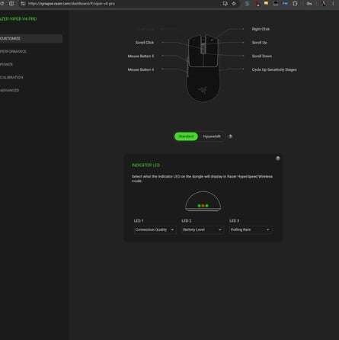This screenshot has width=339, height=340.
Task: Open the browser three-dot menu
Action: [x=333, y=4]
